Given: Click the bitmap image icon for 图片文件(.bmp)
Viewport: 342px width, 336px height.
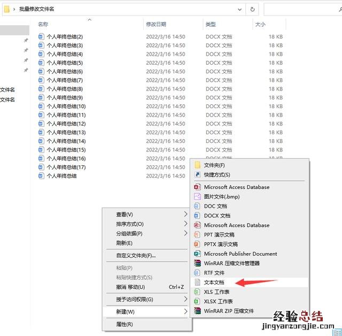Looking at the screenshot, I should click(x=197, y=196).
